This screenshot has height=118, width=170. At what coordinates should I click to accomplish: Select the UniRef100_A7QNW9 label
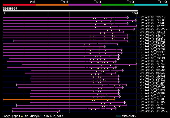click(x=152, y=23)
